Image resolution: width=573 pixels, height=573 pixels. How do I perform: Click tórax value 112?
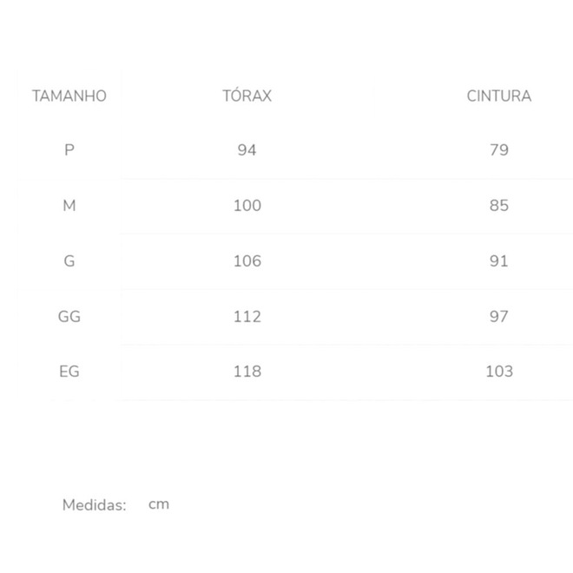247,317
